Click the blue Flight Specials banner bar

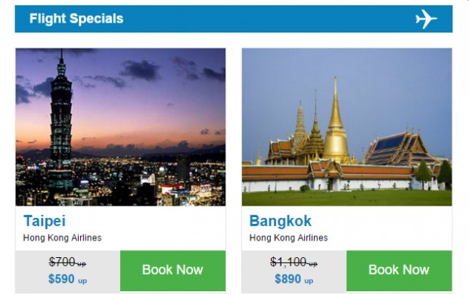tap(234, 19)
